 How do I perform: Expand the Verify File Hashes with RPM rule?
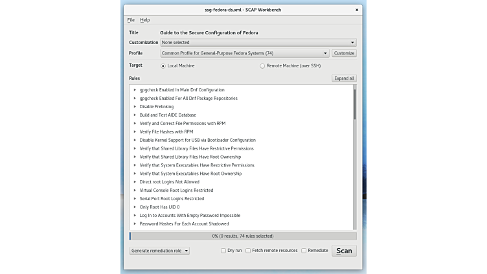135,131
